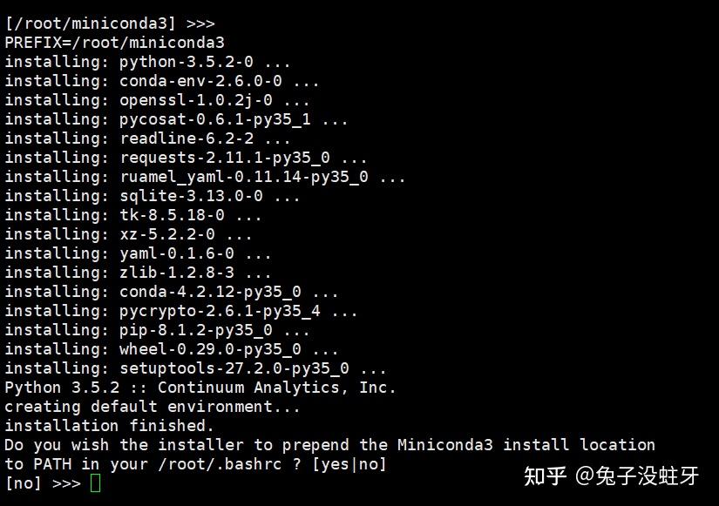Click the conda-env-2.6.0-0 package name
This screenshot has width=719, height=506.
pos(200,82)
